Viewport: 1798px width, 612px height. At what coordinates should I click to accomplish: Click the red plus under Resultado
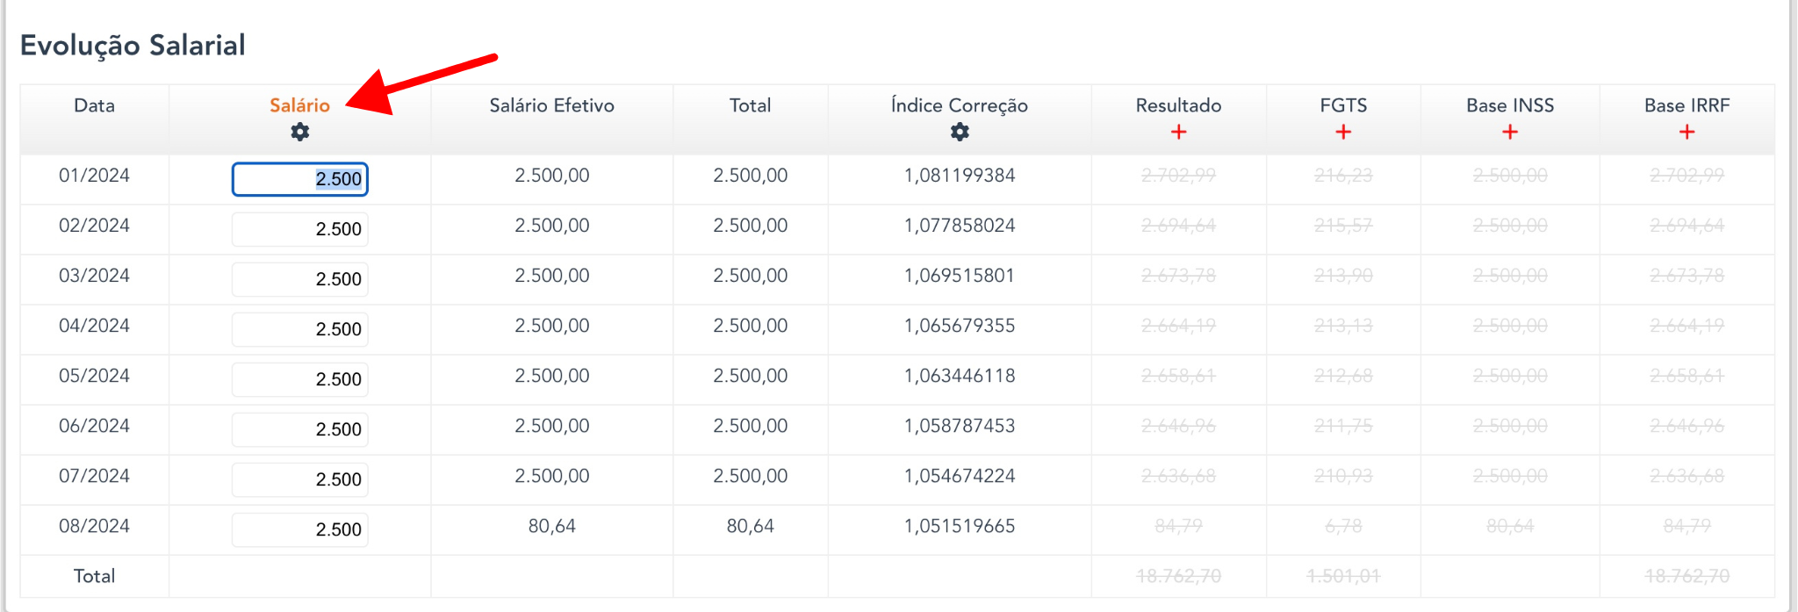(x=1178, y=133)
